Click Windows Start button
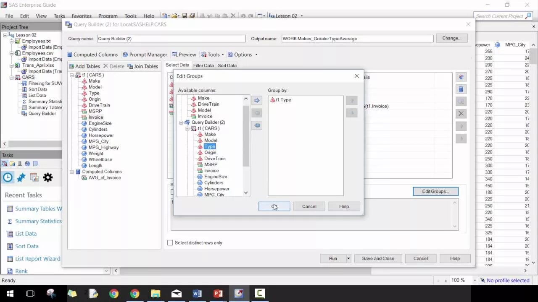Screen dimensions: 538x302 (10, 294)
